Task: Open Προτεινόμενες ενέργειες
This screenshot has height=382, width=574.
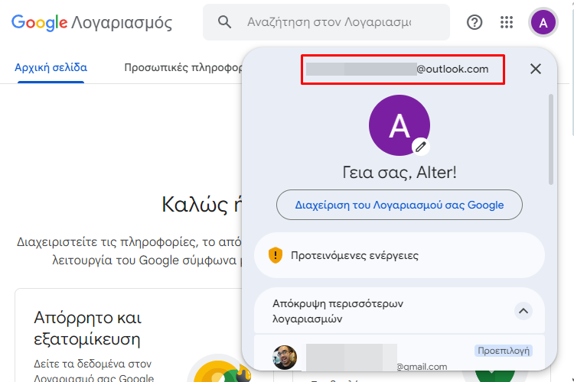Action: pyautogui.click(x=400, y=255)
